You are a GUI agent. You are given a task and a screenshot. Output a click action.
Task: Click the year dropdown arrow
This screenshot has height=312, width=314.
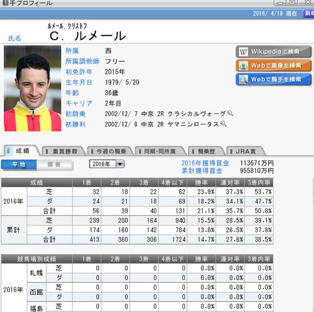coord(120,164)
